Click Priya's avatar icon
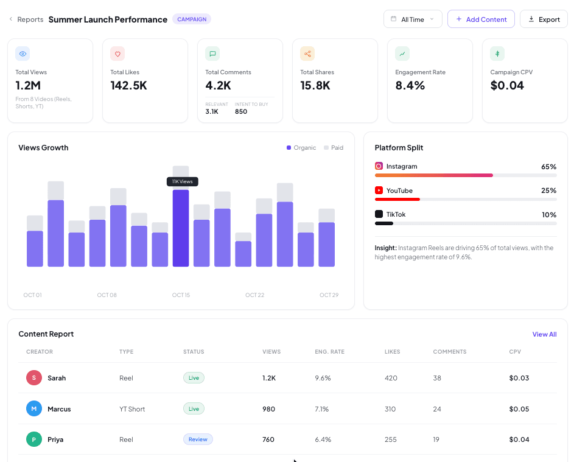Viewport: 574px width, 462px height. click(x=34, y=439)
